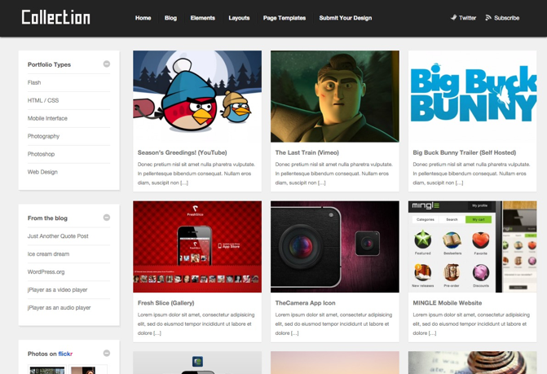Filter portfolio by Mobile Interface
The image size is (547, 374).
(47, 118)
